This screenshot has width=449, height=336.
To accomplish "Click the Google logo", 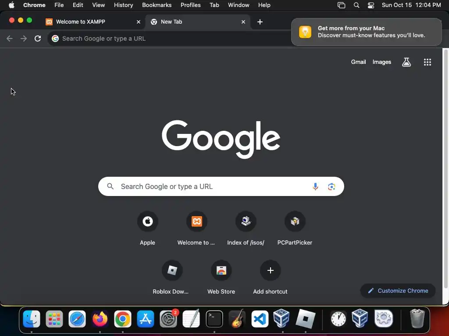I will coord(221,139).
